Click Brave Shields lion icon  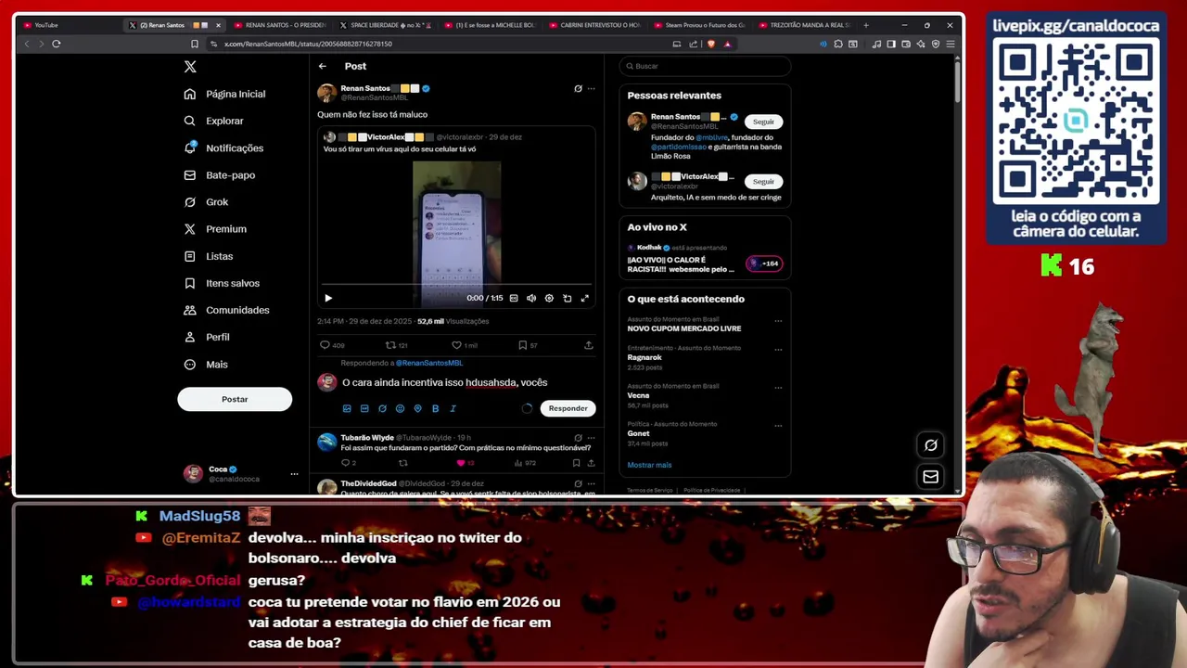pos(710,44)
